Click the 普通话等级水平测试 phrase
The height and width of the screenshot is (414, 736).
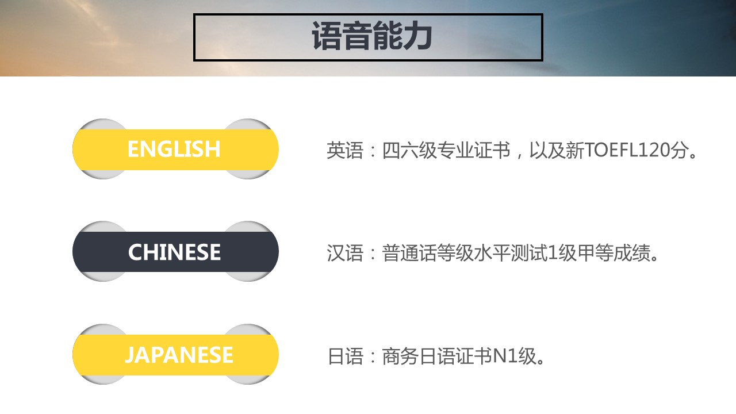click(x=465, y=254)
